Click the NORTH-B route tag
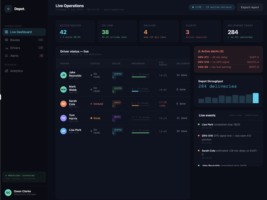The height and width of the screenshot is (200, 267). [x=117, y=131]
